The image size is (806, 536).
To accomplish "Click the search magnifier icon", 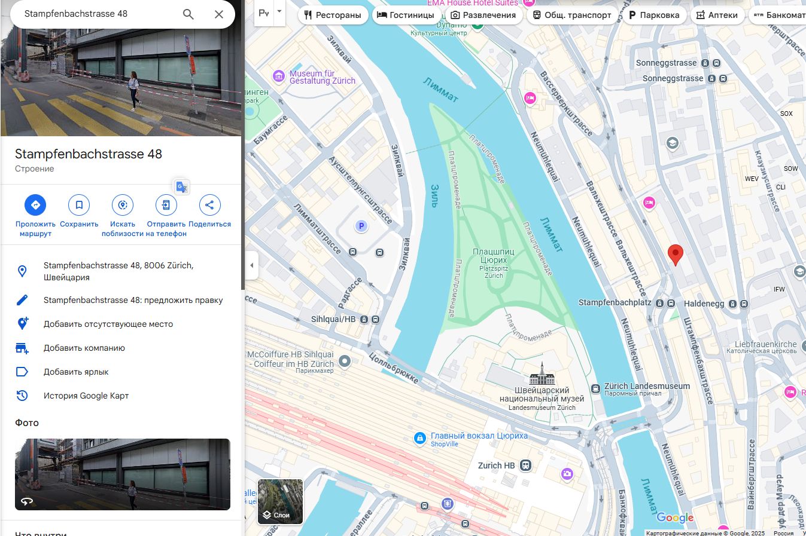I will point(188,14).
